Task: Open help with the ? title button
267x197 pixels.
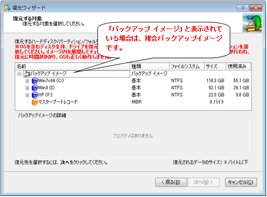Action: coord(243,8)
